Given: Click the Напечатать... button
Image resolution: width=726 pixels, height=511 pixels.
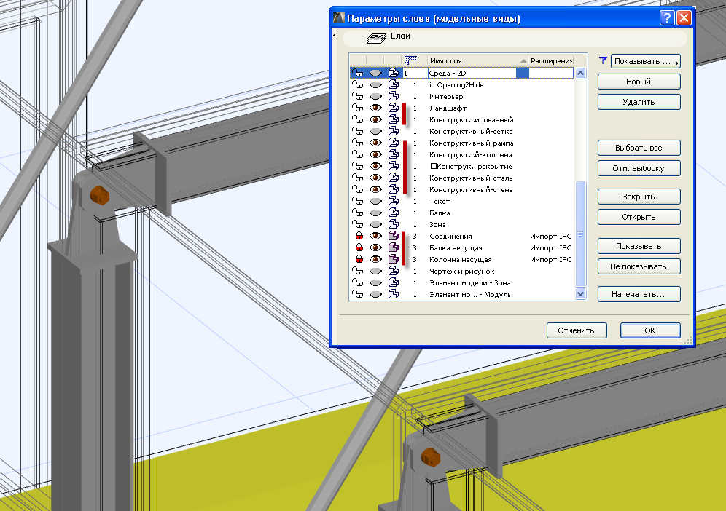Looking at the screenshot, I should pyautogui.click(x=639, y=294).
